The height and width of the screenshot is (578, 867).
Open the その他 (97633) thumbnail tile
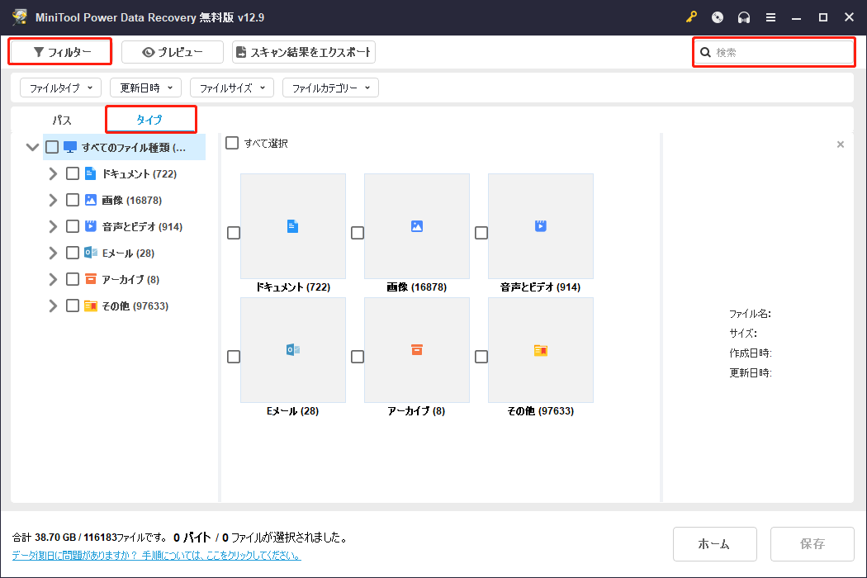click(541, 350)
